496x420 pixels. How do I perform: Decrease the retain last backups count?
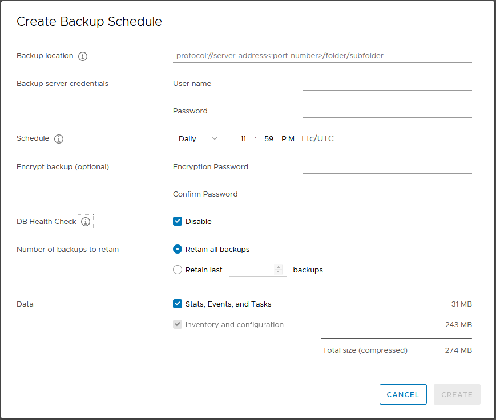279,272
